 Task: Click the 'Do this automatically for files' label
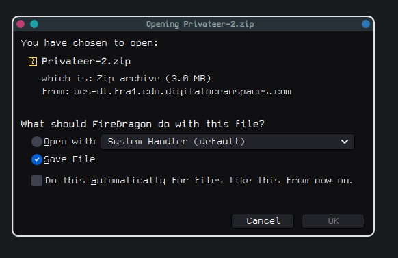pos(199,181)
